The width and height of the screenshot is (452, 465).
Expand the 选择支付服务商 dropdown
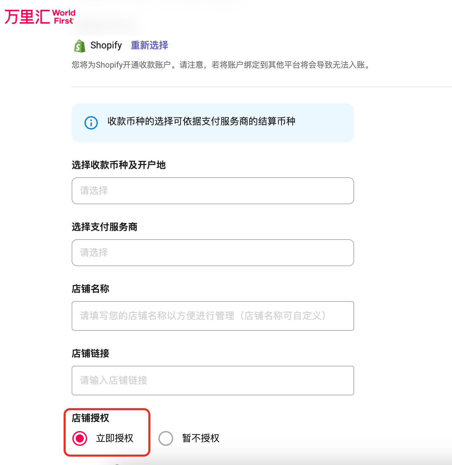tap(213, 253)
